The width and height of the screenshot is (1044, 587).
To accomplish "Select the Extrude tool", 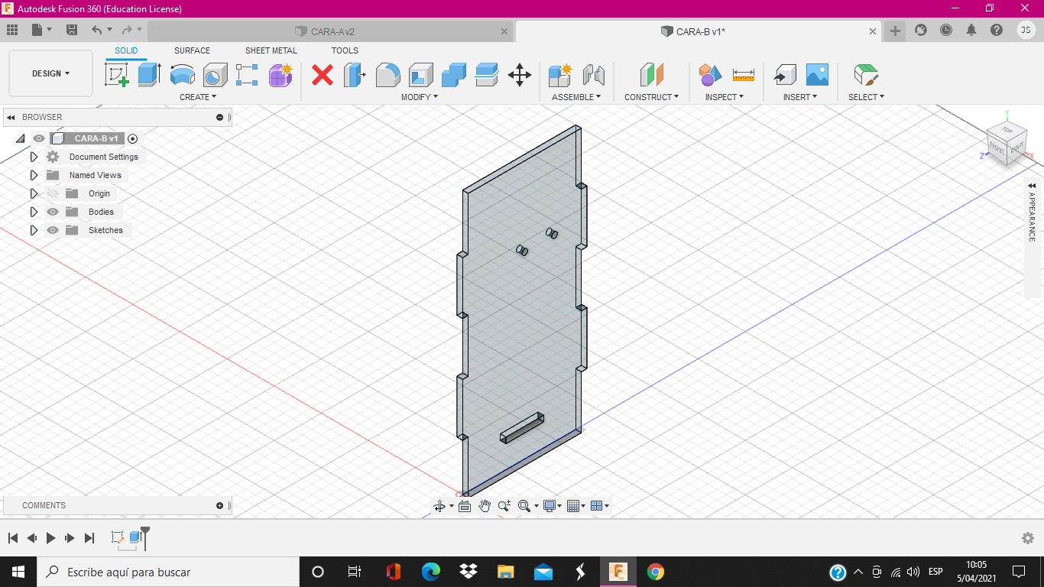I will [x=149, y=75].
